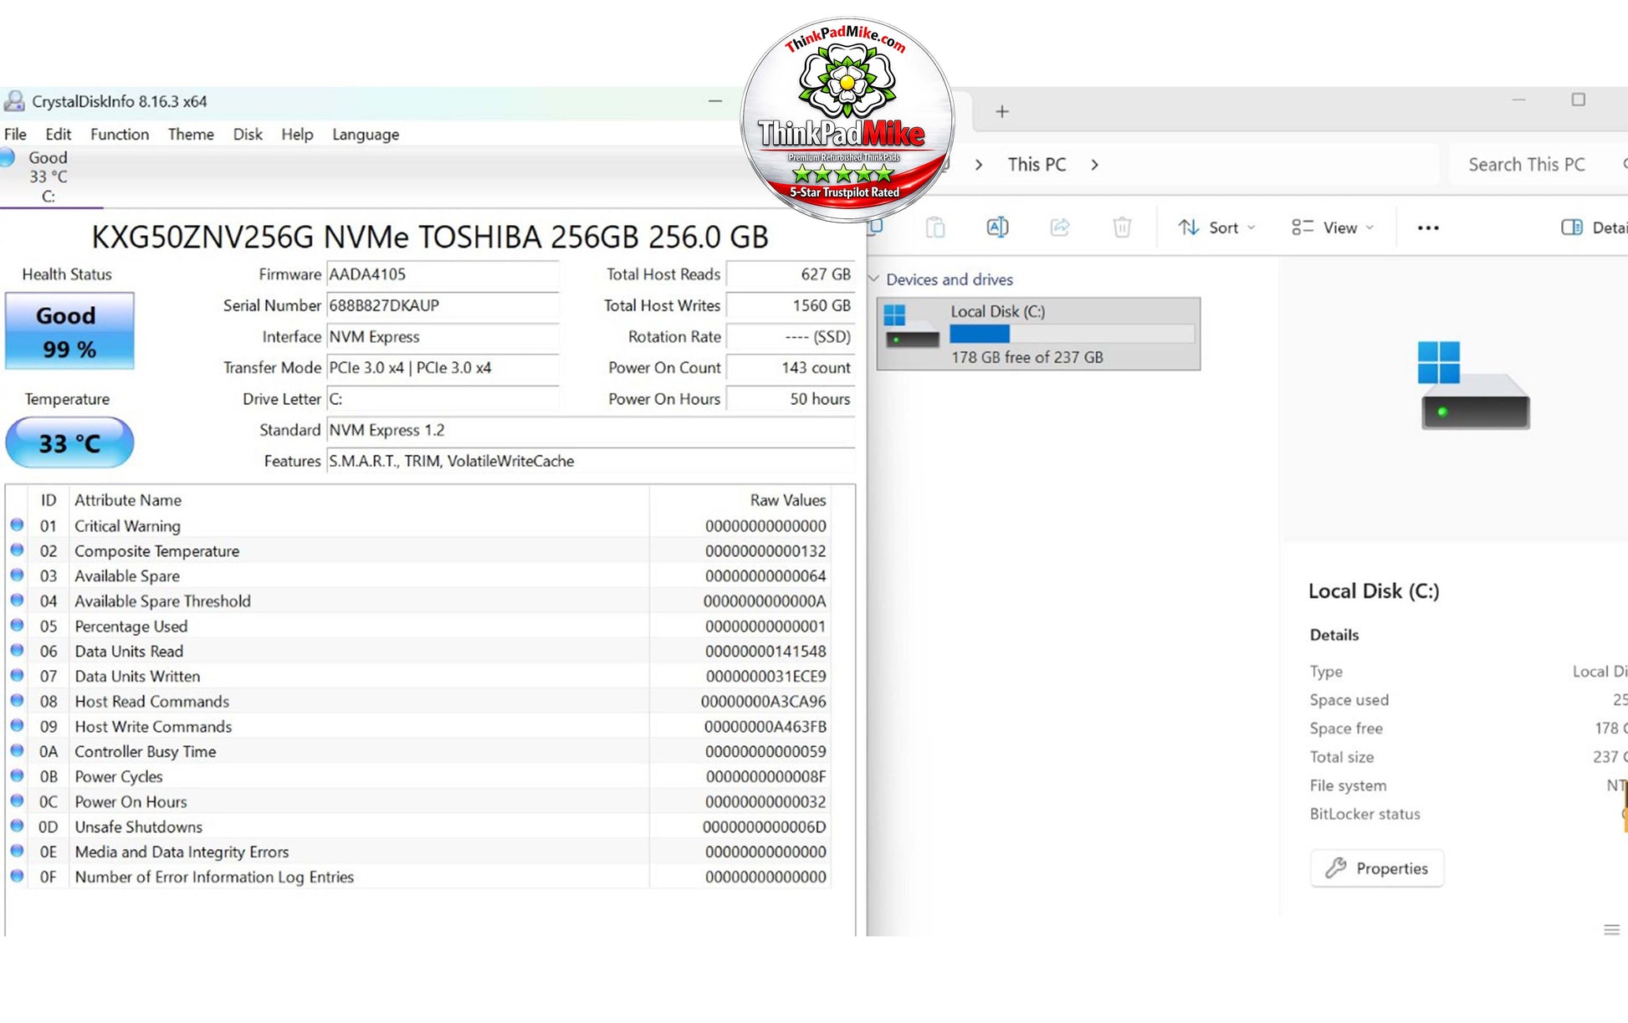The width and height of the screenshot is (1628, 1023).
Task: Open the Function menu
Action: click(120, 134)
